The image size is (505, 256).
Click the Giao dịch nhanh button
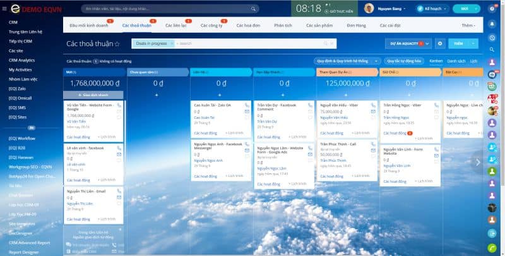pyautogui.click(x=94, y=94)
